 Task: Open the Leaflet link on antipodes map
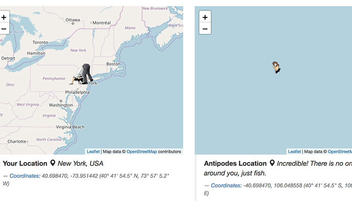pos(294,151)
